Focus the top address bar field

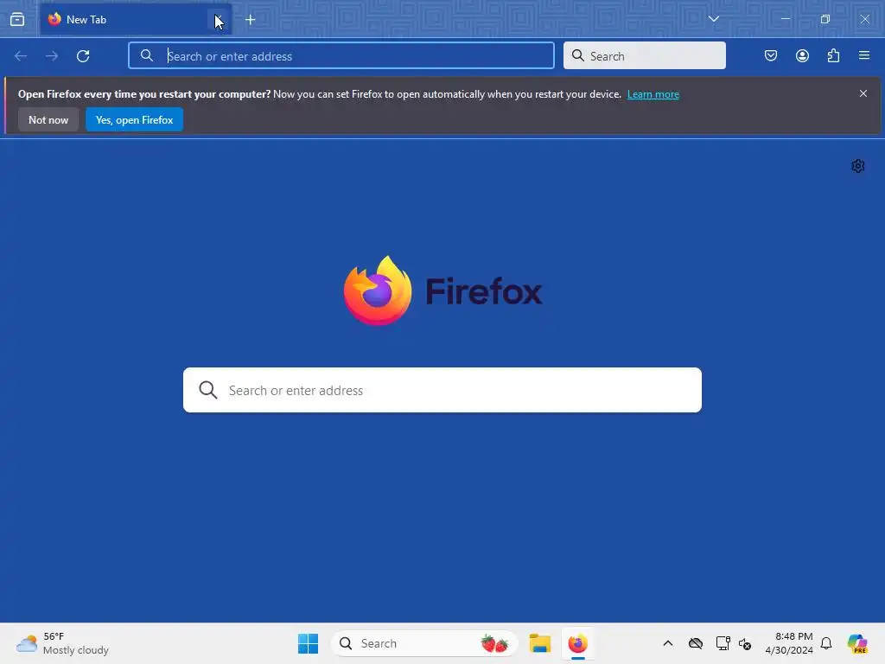(341, 56)
